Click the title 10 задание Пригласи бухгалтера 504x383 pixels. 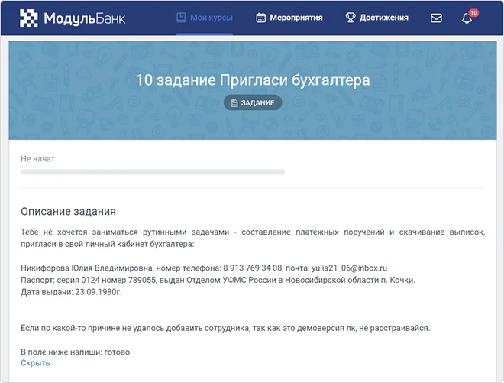(x=252, y=80)
